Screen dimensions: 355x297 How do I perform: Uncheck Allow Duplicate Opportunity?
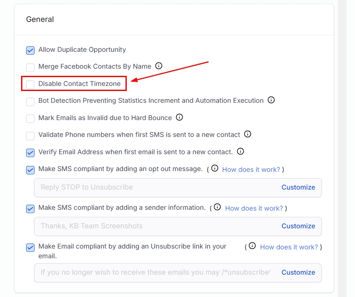click(30, 51)
